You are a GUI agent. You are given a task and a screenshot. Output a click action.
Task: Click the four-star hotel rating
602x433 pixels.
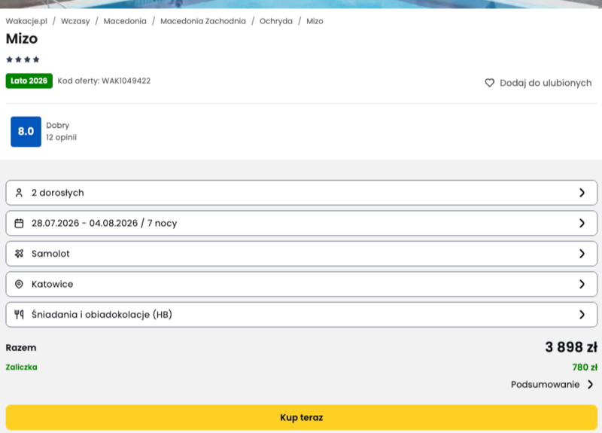coord(23,59)
